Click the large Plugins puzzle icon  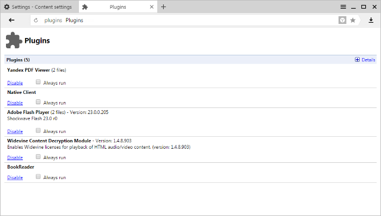point(14,40)
